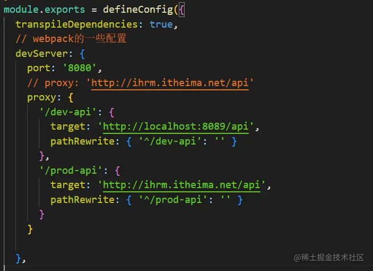Viewport: 373px width, 271px height.
Task: Click the 'true' value
Action: click(x=161, y=24)
